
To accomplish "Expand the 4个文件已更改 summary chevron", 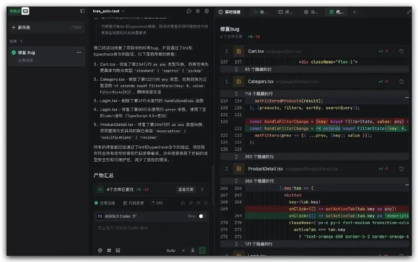I will [202, 189].
